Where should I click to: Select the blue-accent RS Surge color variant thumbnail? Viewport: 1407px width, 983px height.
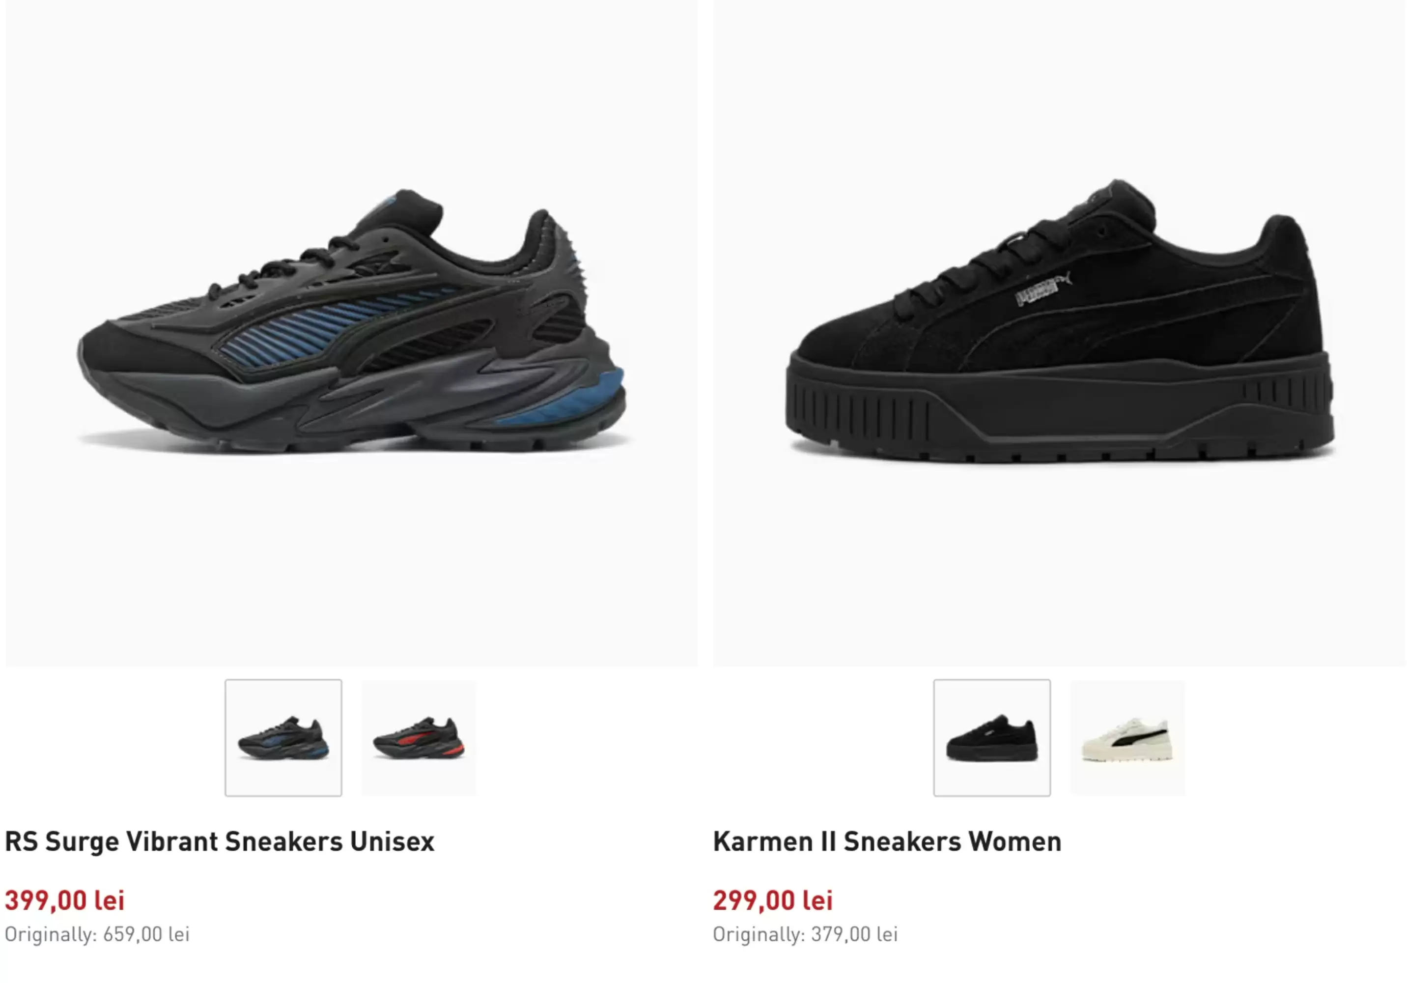coord(283,738)
